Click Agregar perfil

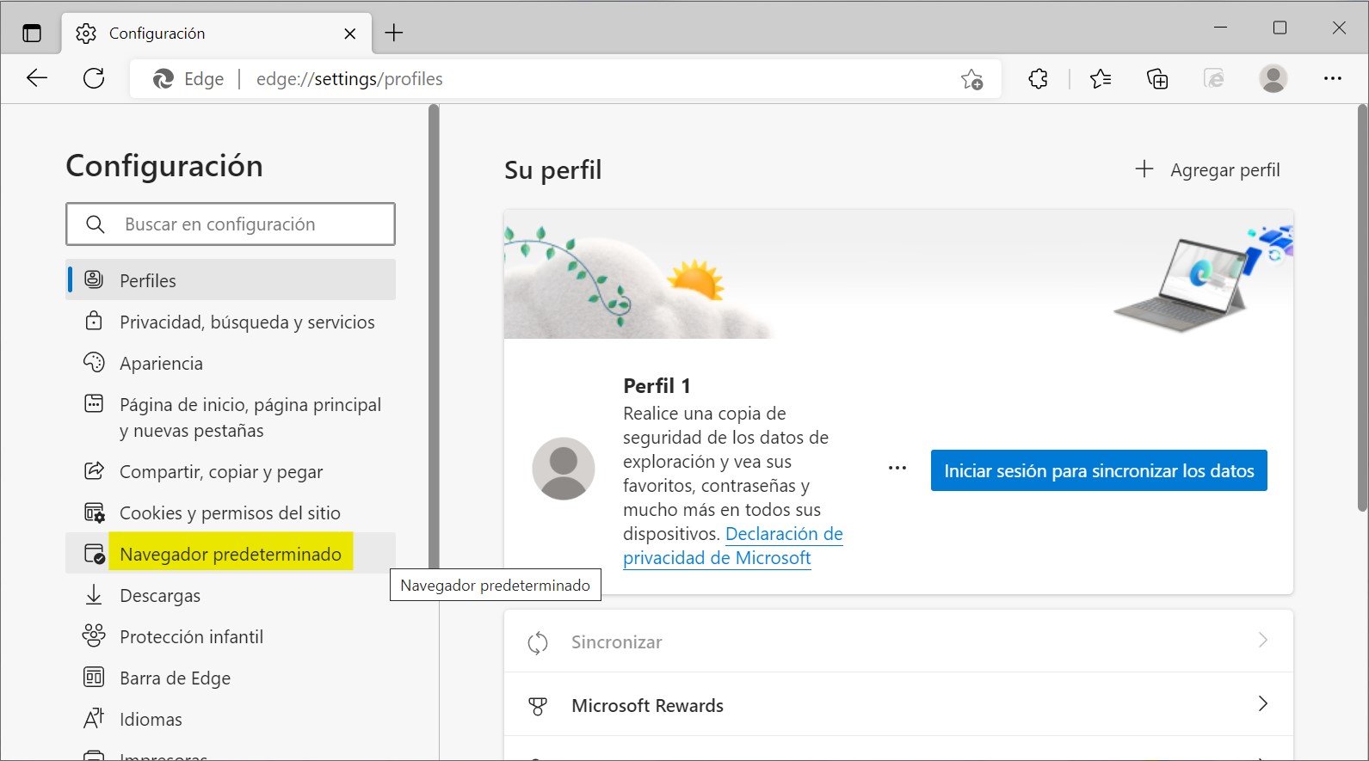pos(1207,169)
